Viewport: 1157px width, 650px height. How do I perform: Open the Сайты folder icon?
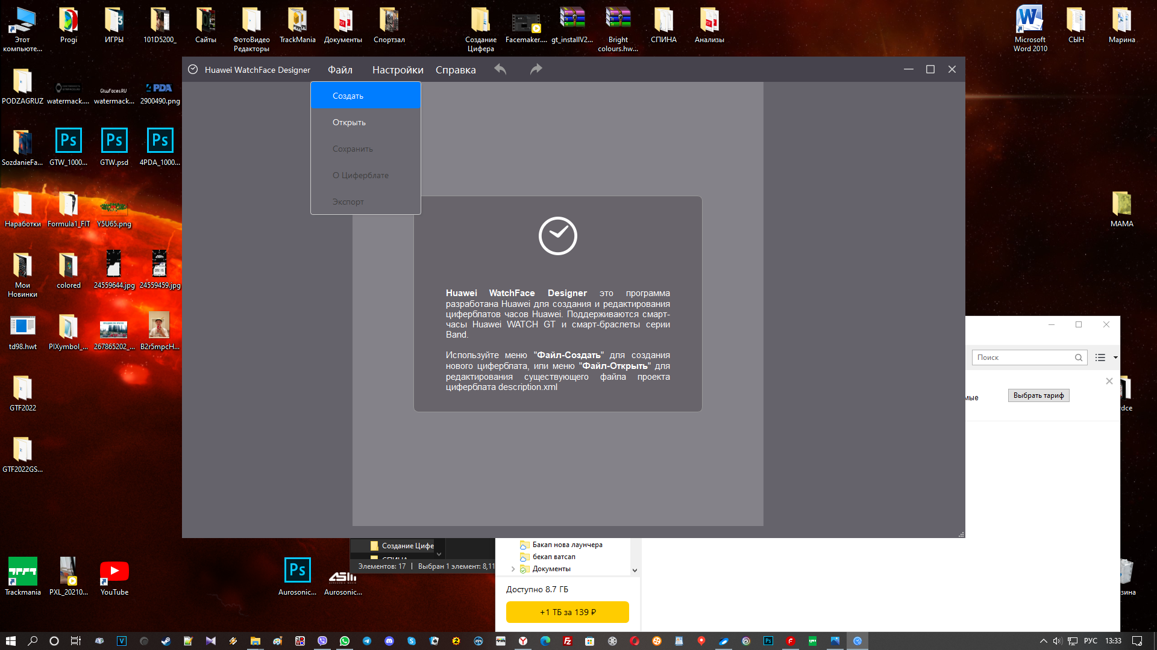click(205, 25)
